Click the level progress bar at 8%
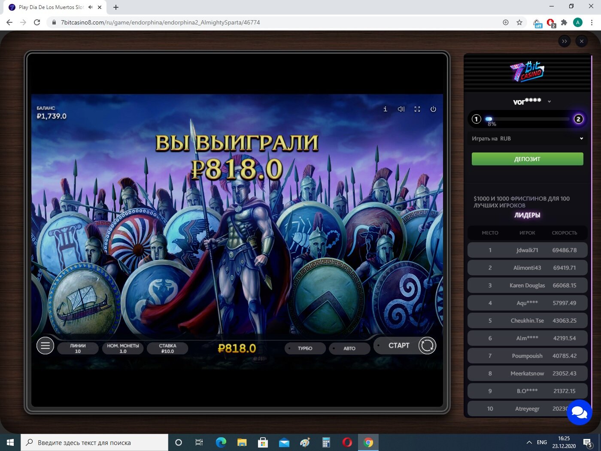 coord(527,119)
